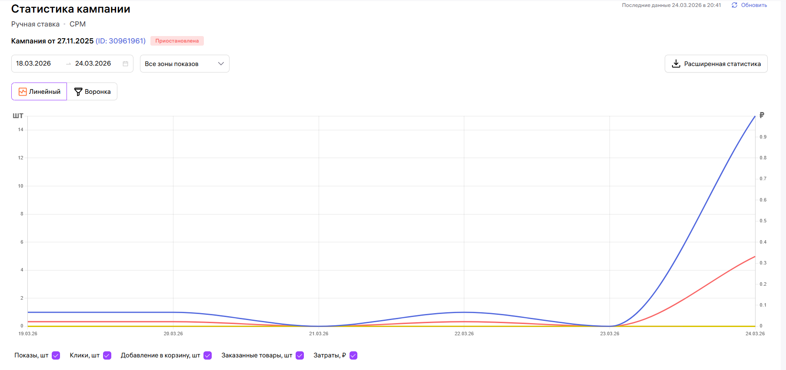This screenshot has height=370, width=786.
Task: Click the refresh icon next to Обновить
Action: (x=734, y=5)
